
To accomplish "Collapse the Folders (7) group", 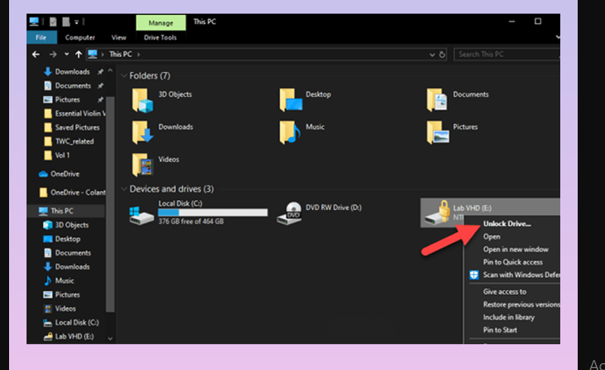I will pyautogui.click(x=123, y=76).
